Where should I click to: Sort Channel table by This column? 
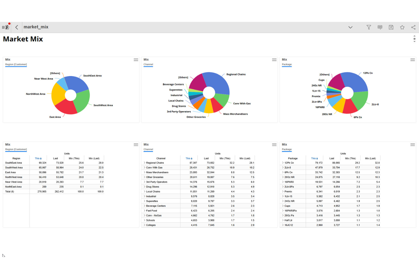(x=189, y=158)
